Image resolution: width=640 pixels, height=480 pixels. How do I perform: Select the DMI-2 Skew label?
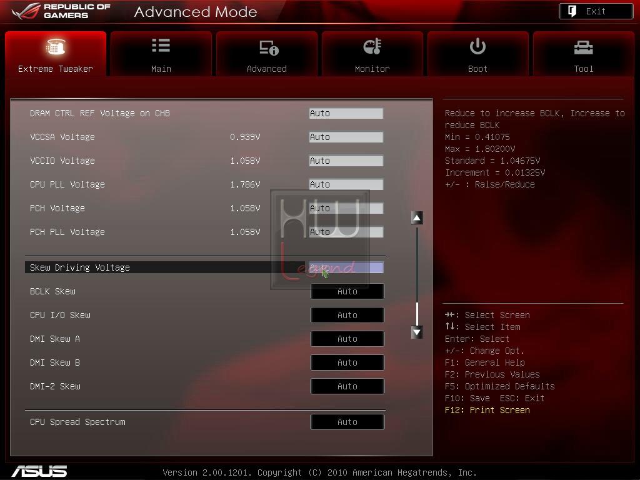[x=55, y=386]
